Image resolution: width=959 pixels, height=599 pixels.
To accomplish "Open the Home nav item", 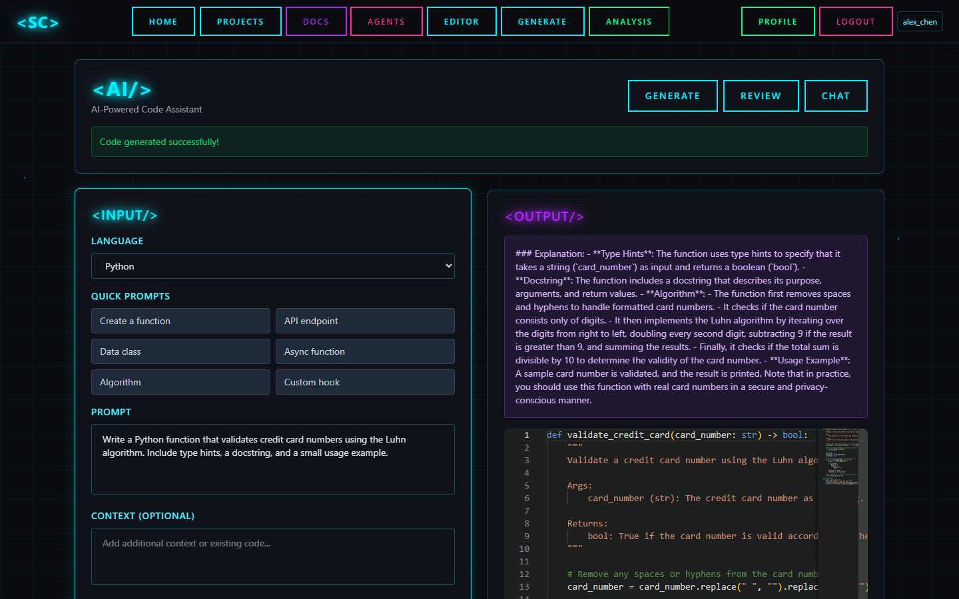I will (163, 21).
